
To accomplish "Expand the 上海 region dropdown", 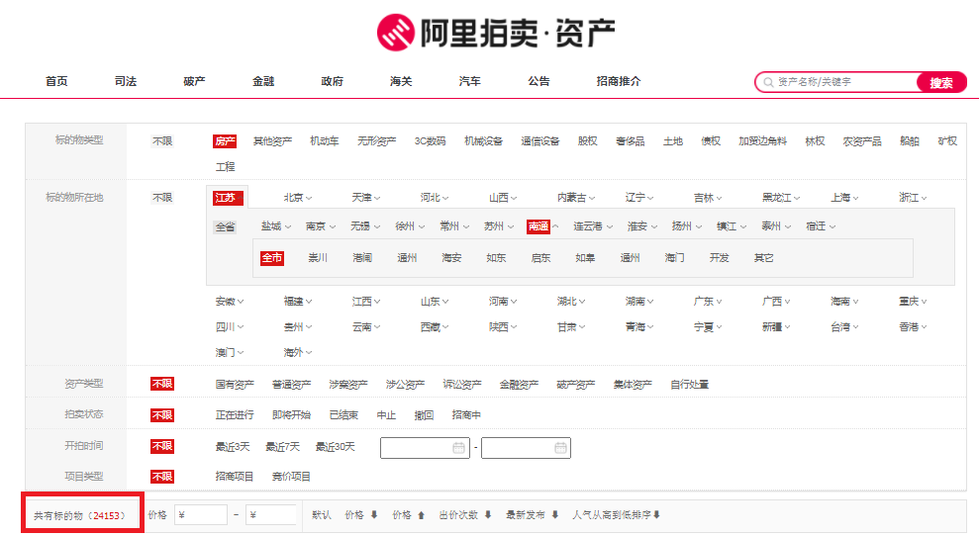I will coord(844,198).
